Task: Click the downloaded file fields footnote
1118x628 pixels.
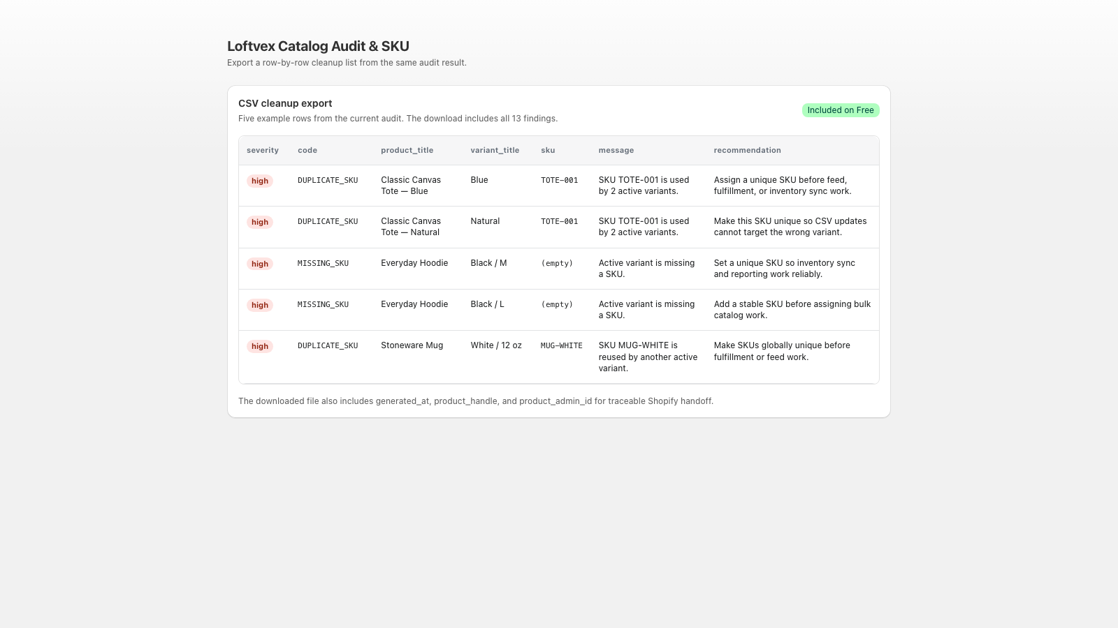Action: (476, 401)
